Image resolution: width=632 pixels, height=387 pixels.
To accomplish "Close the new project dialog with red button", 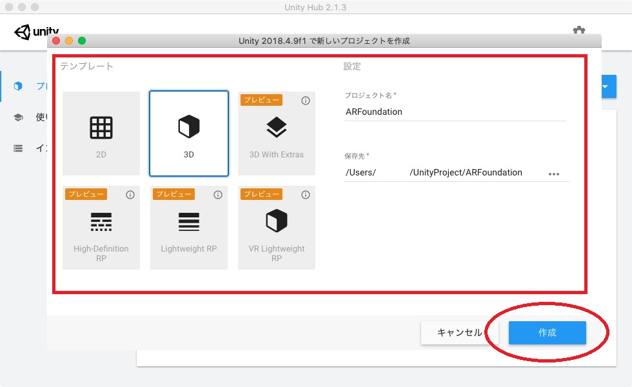I will tap(56, 41).
